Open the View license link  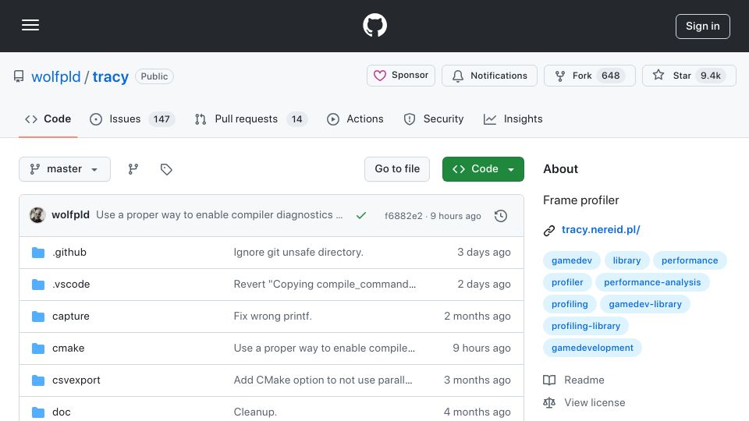click(x=584, y=403)
